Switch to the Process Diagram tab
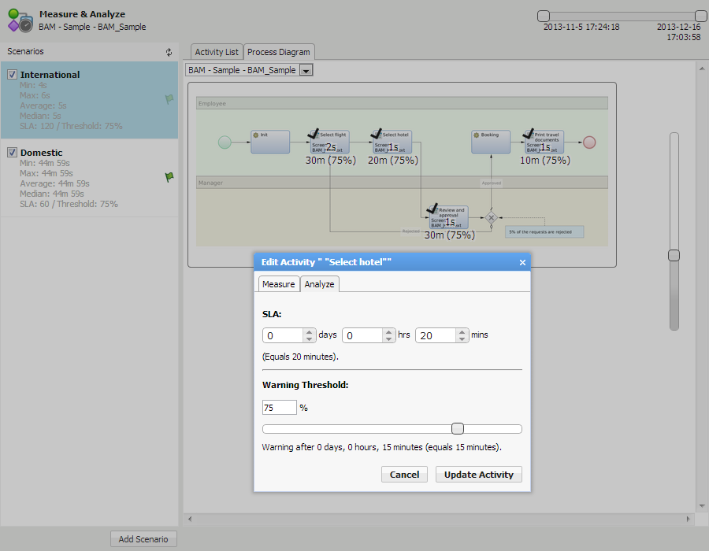Image resolution: width=709 pixels, height=551 pixels. click(x=279, y=52)
